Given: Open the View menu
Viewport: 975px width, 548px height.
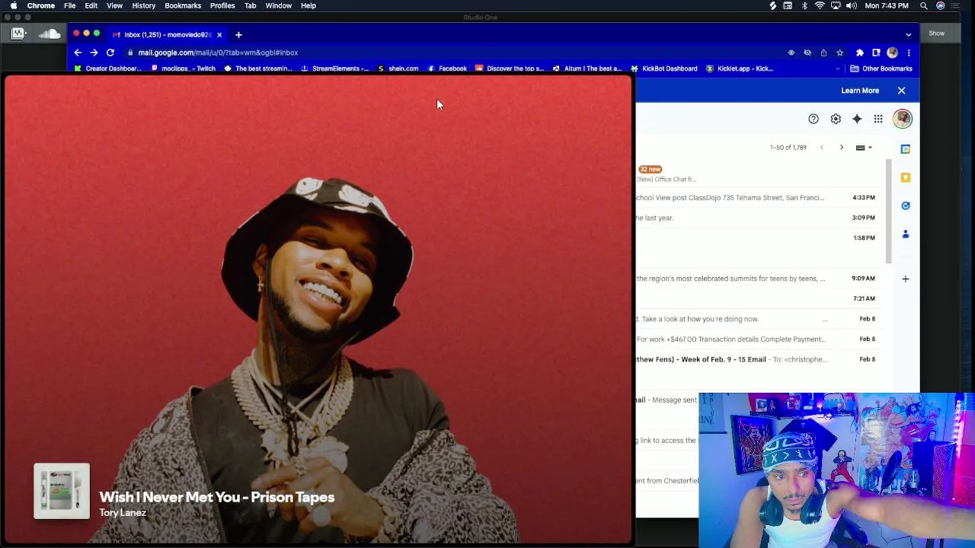Looking at the screenshot, I should point(114,5).
